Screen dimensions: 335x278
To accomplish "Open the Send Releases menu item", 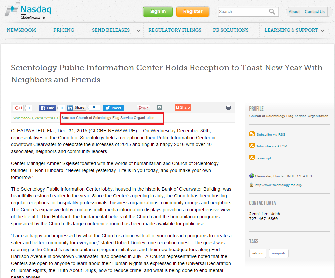I will [x=111, y=30].
